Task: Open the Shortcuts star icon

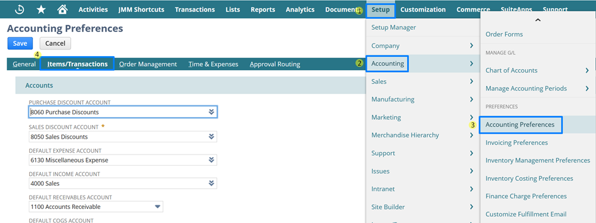Action: (x=41, y=10)
